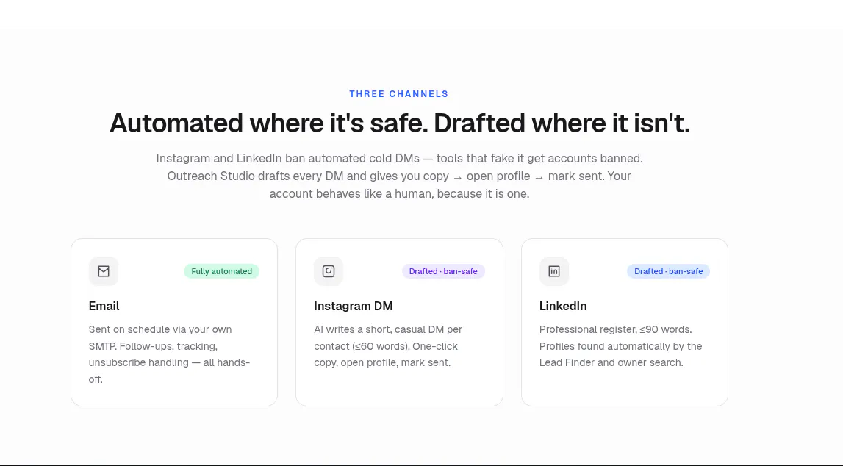Viewport: 843px width, 466px height.
Task: Select the Instagram DM card title
Action: coord(354,306)
